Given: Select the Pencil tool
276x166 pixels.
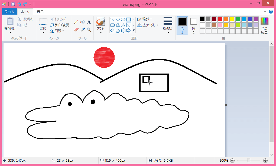Looking at the screenshot, I should point(76,22).
